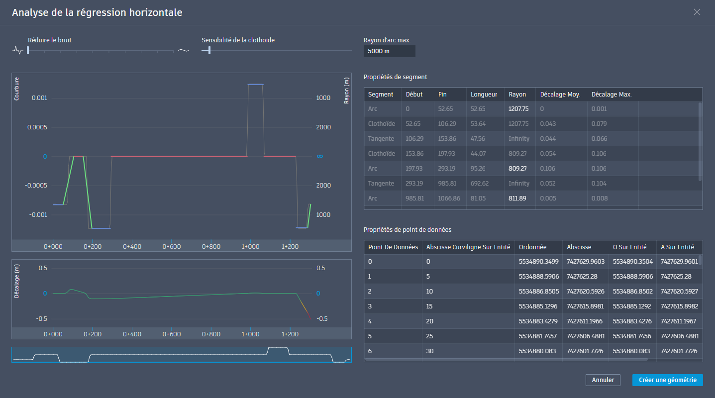Click the noisy waveform icon beside Réduire le bruit
715x398 pixels.
pyautogui.click(x=18, y=50)
